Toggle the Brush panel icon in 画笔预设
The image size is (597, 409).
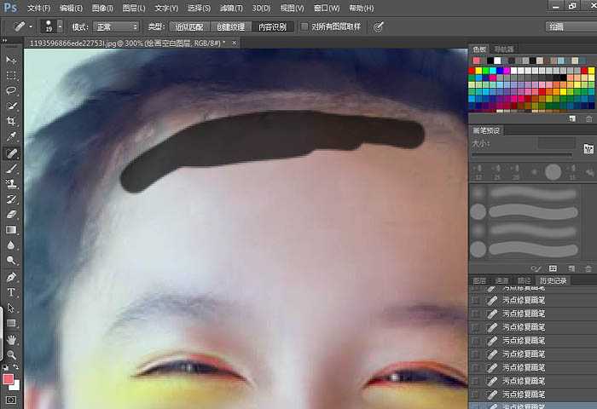click(x=588, y=149)
